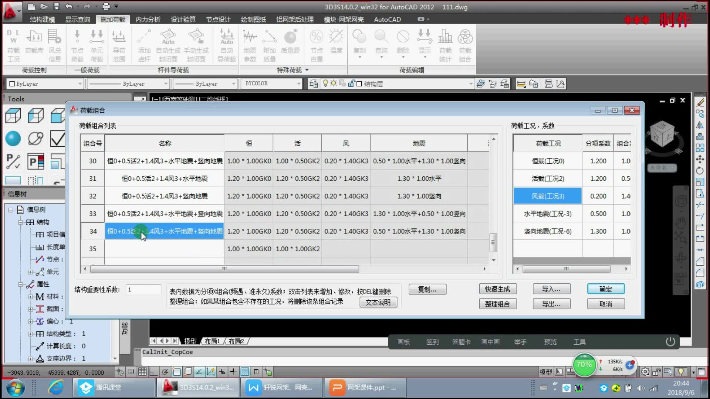
Task: Click the 确定 button in dialog
Action: point(606,289)
